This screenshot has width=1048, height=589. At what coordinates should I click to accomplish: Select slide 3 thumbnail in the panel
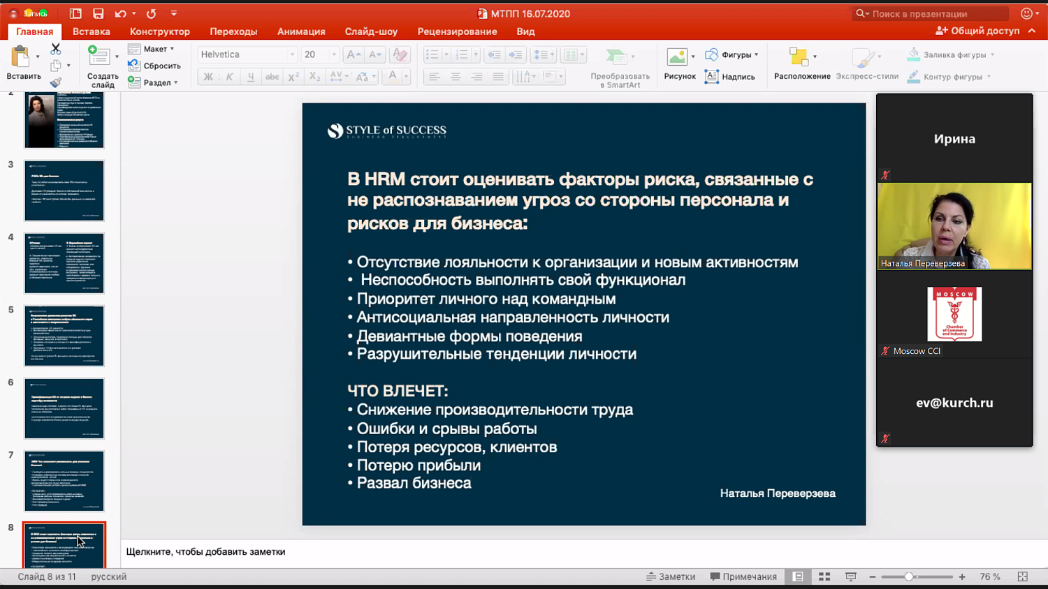pyautogui.click(x=64, y=191)
